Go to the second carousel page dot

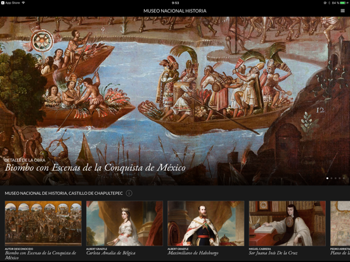[x=332, y=178]
